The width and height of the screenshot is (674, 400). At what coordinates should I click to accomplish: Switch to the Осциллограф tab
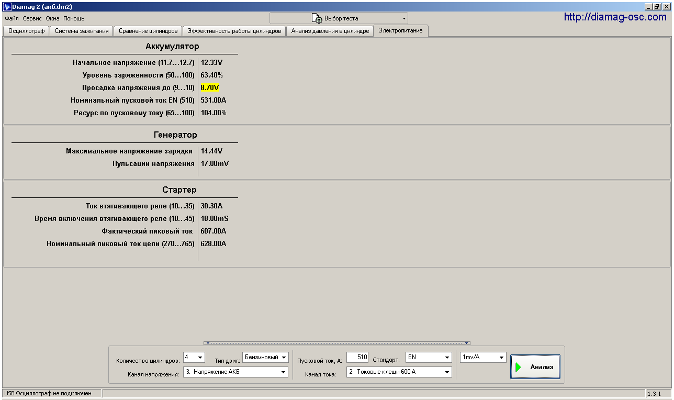[26, 31]
